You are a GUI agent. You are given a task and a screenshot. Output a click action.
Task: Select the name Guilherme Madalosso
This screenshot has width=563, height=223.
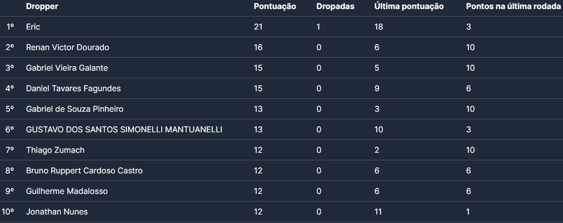(x=67, y=191)
